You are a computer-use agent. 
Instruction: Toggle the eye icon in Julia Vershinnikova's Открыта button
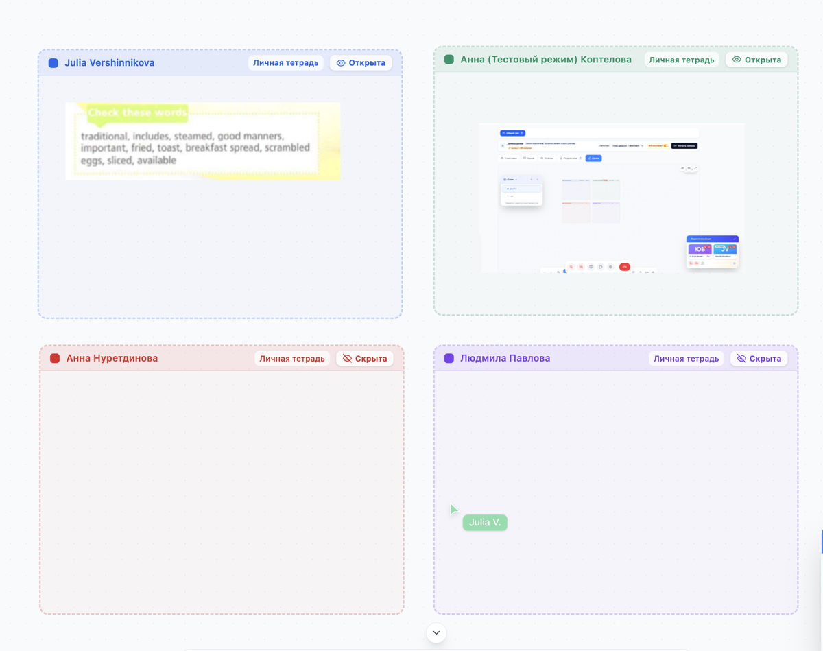coord(341,63)
